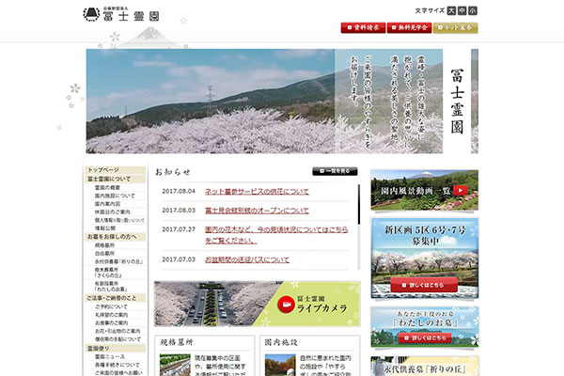Open 礼拝堂のご案内 in the side menu

(x=111, y=315)
